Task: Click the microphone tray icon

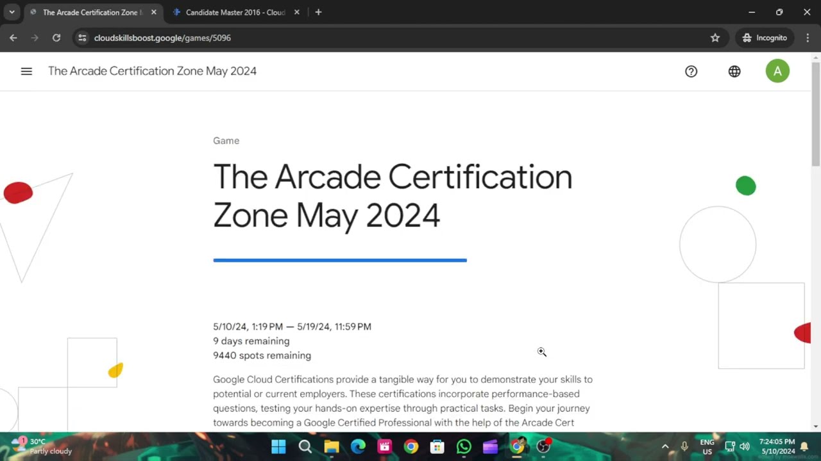Action: tap(684, 446)
